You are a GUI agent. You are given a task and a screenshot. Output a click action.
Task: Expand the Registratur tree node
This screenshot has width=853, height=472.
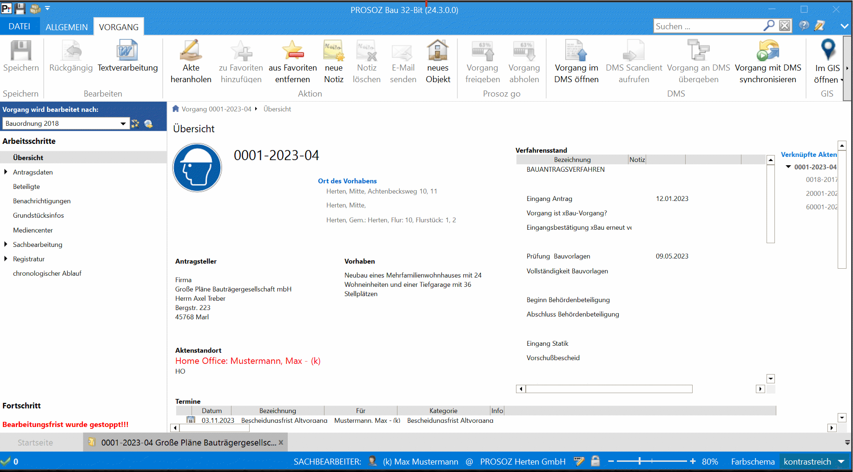(6, 259)
